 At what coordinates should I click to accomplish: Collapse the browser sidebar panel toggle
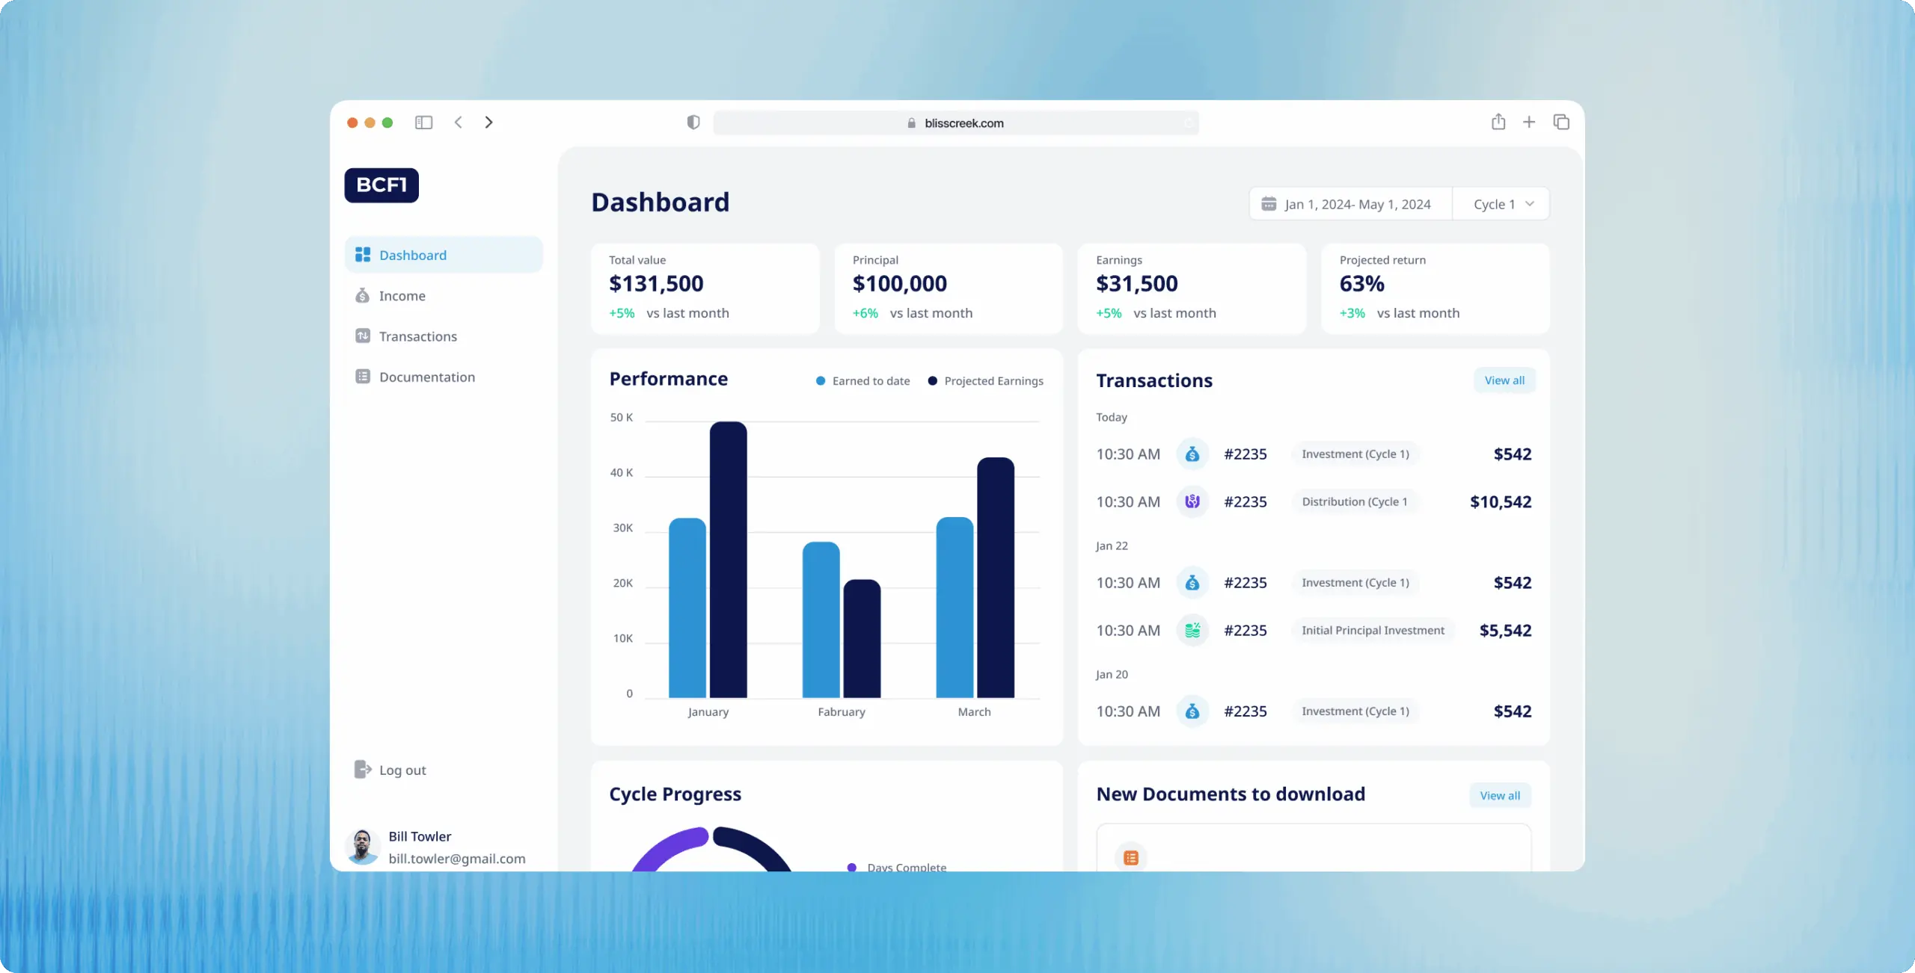(424, 122)
